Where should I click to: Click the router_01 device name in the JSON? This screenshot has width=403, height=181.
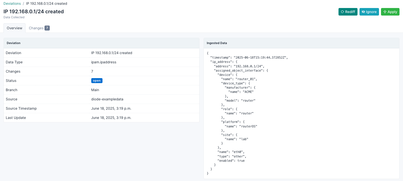click(x=246, y=79)
